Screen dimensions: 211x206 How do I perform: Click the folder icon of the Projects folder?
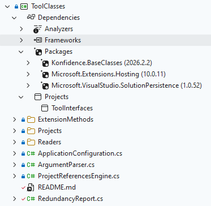pyautogui.click(x=31, y=131)
